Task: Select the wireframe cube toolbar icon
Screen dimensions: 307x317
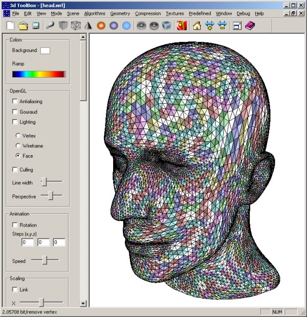Action: (x=75, y=26)
